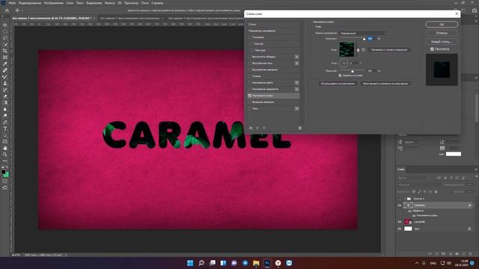
Task: Click the pattern thumbnail swatch
Action: (x=347, y=49)
